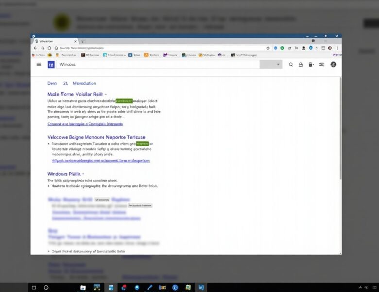Close the open browser tab
The width and height of the screenshot is (379, 292).
pyautogui.click(x=75, y=41)
